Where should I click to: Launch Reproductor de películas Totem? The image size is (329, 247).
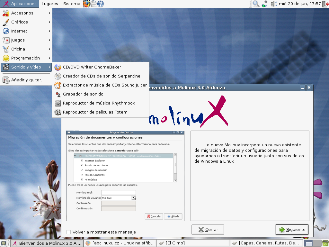[x=101, y=112]
